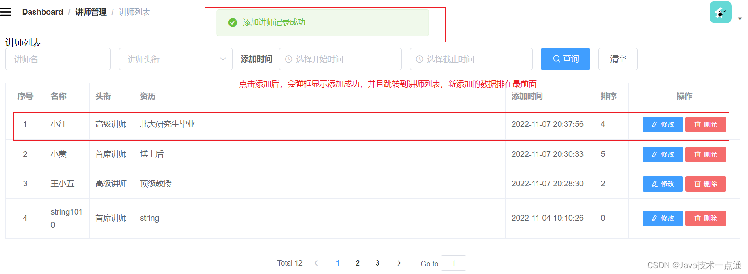Screen dimensions: 748x274
Task: Delete the 小黄 row with 删除
Action: coord(706,155)
